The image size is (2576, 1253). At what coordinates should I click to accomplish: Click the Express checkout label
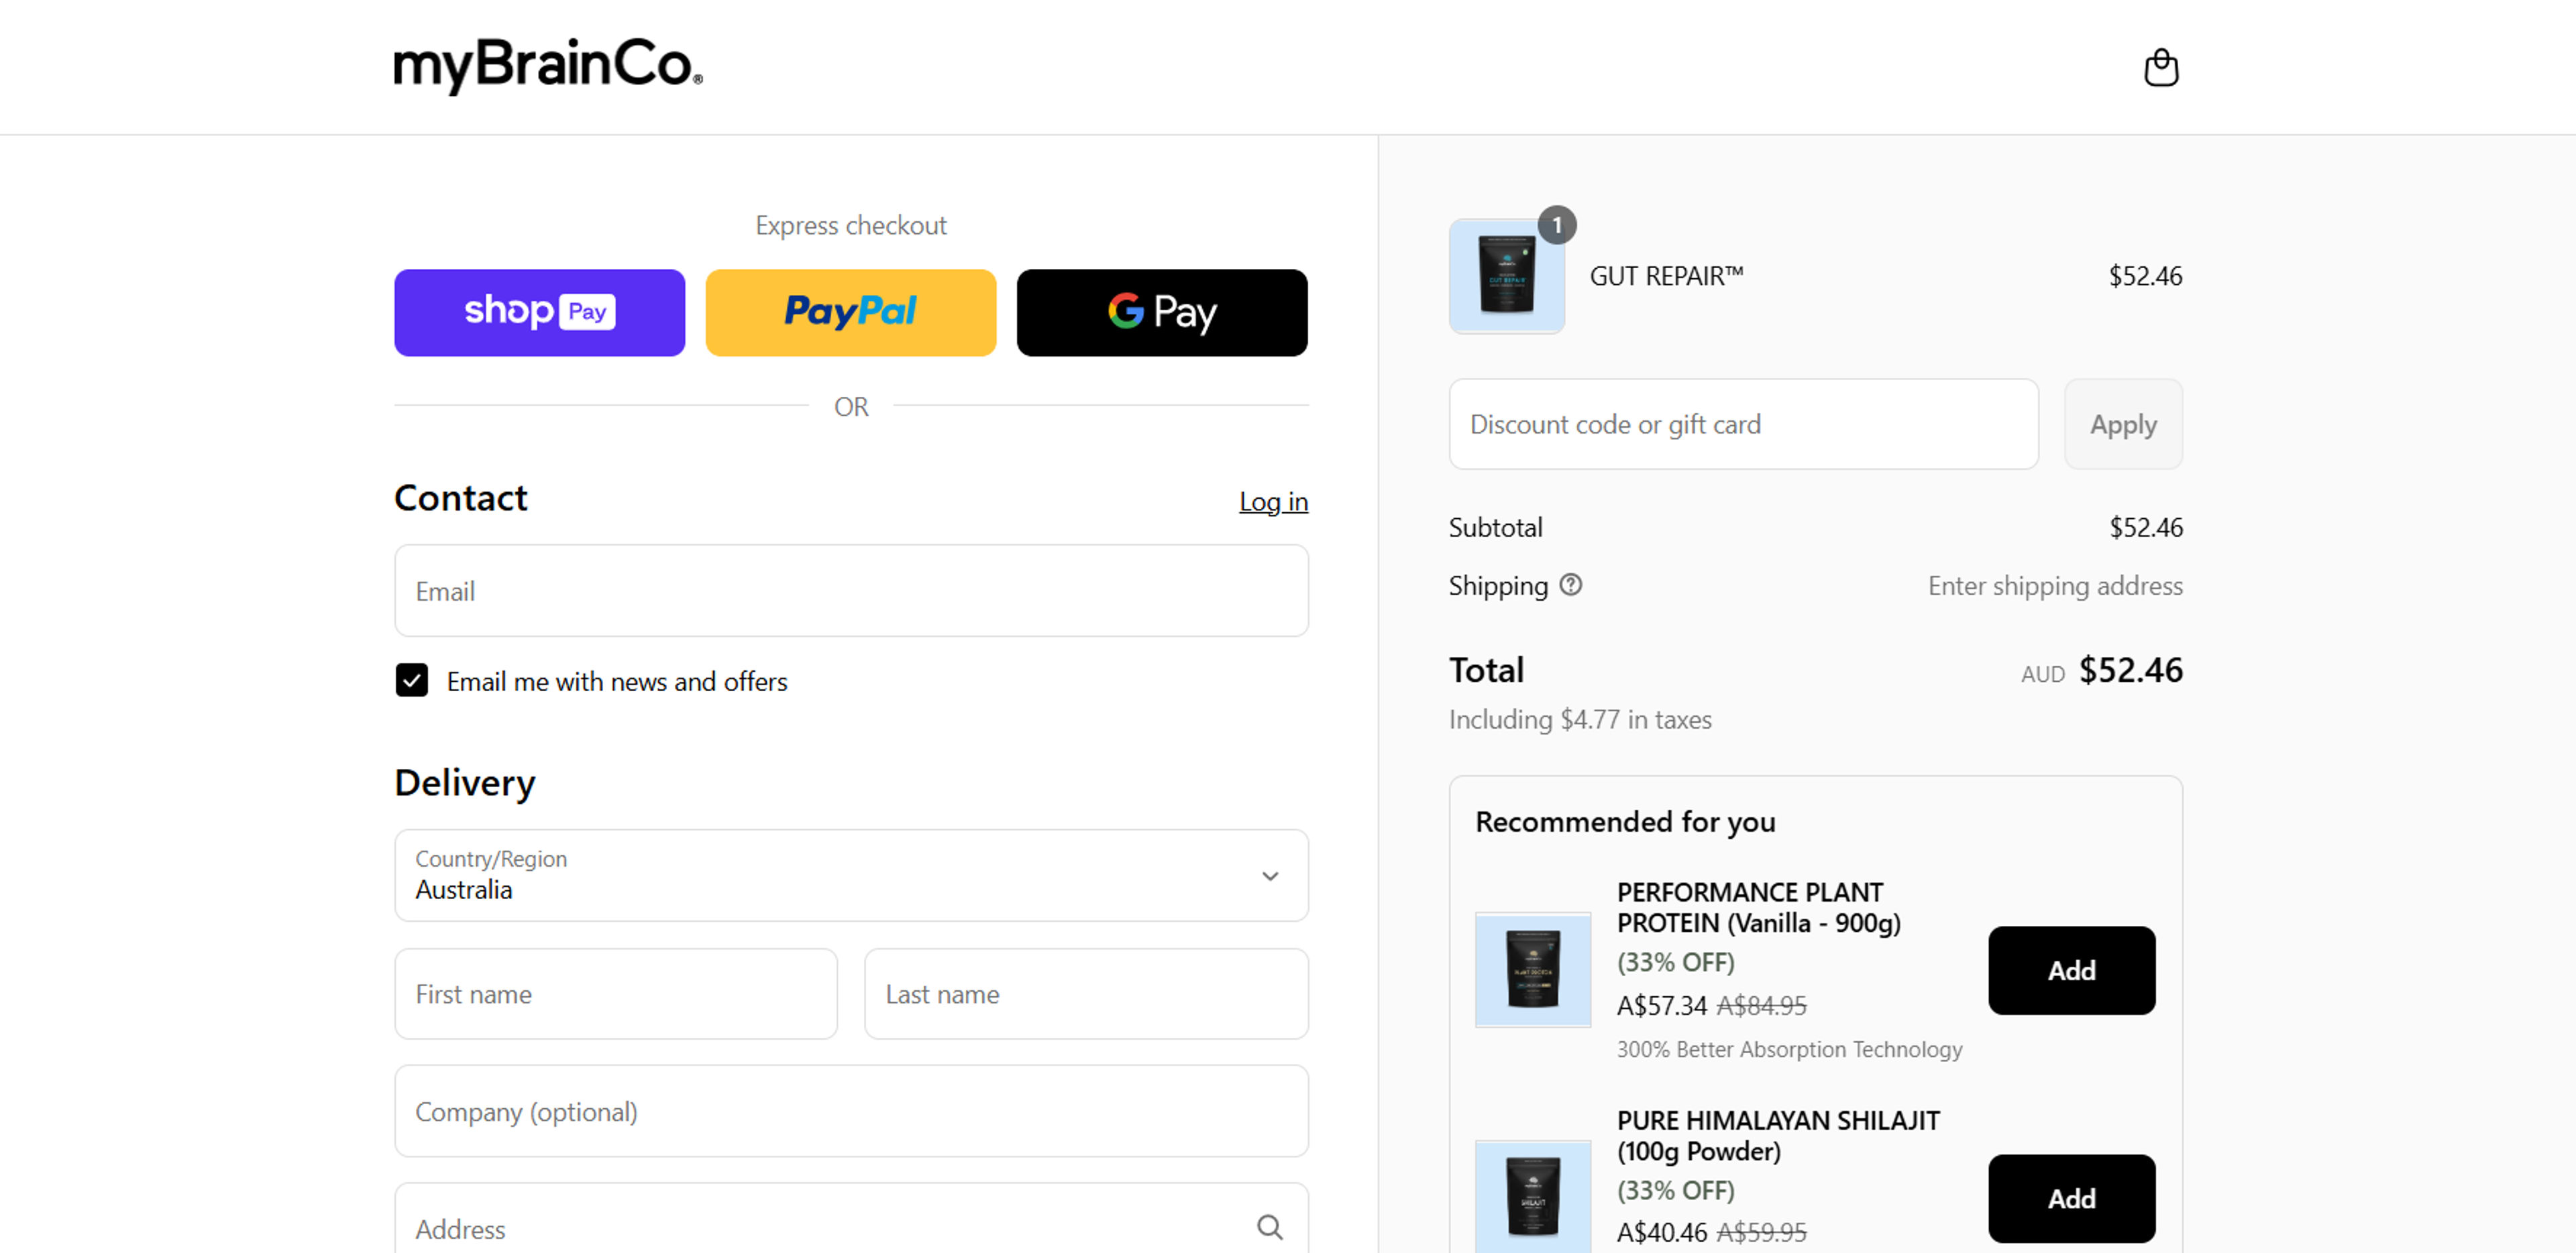pos(850,226)
